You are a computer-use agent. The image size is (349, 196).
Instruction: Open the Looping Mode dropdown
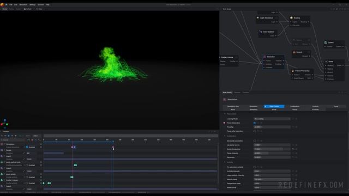pyautogui.click(x=272, y=119)
